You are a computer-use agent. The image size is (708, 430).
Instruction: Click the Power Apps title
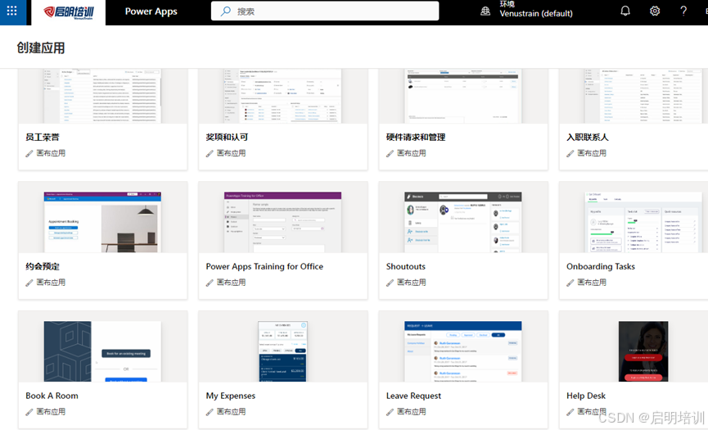[151, 11]
